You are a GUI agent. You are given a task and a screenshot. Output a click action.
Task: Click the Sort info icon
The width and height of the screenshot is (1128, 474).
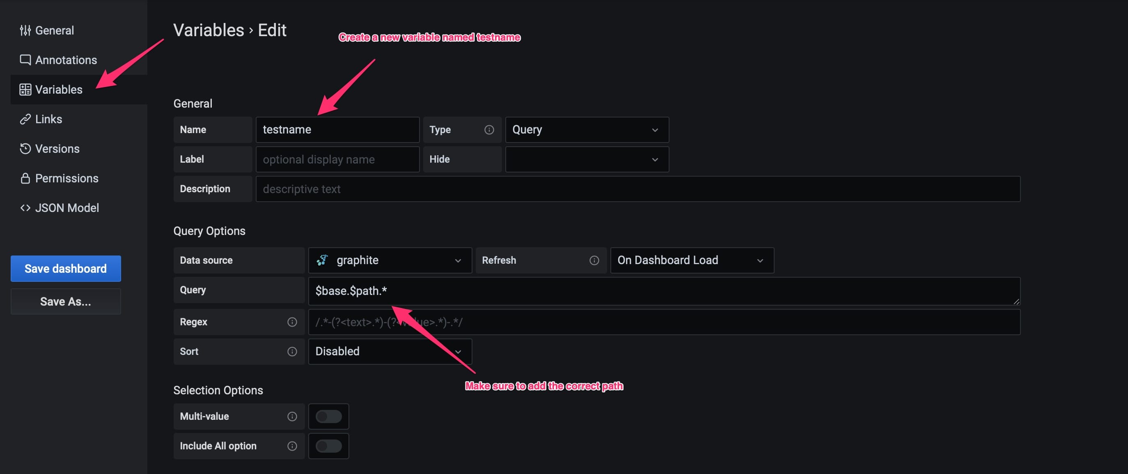click(291, 351)
